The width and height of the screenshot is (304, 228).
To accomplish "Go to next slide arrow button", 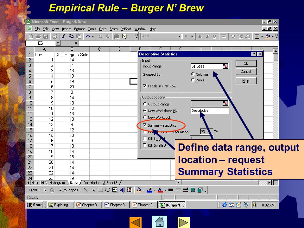I will tap(183, 222).
